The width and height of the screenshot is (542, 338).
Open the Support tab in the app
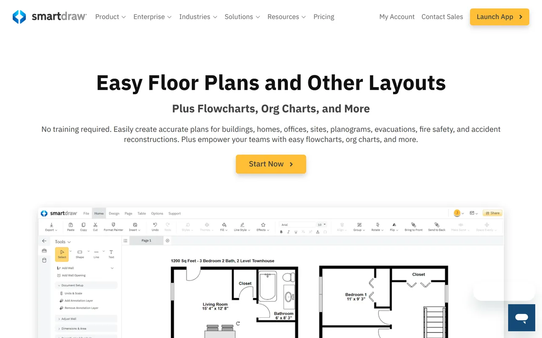[174, 213]
